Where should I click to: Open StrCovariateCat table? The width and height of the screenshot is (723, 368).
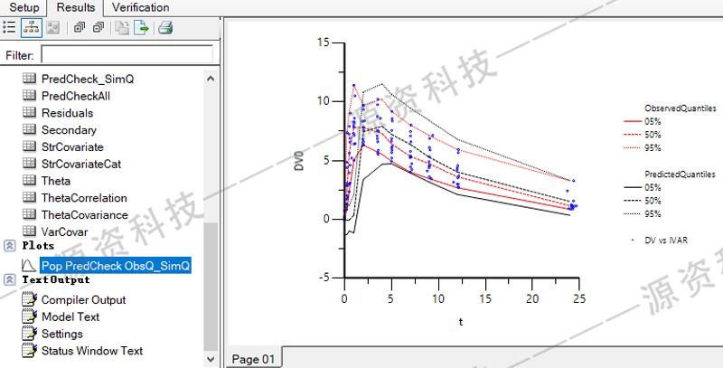coord(81,164)
